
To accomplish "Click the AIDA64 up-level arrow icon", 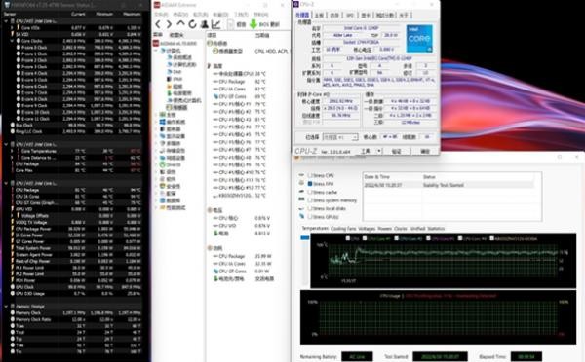I will click(181, 24).
